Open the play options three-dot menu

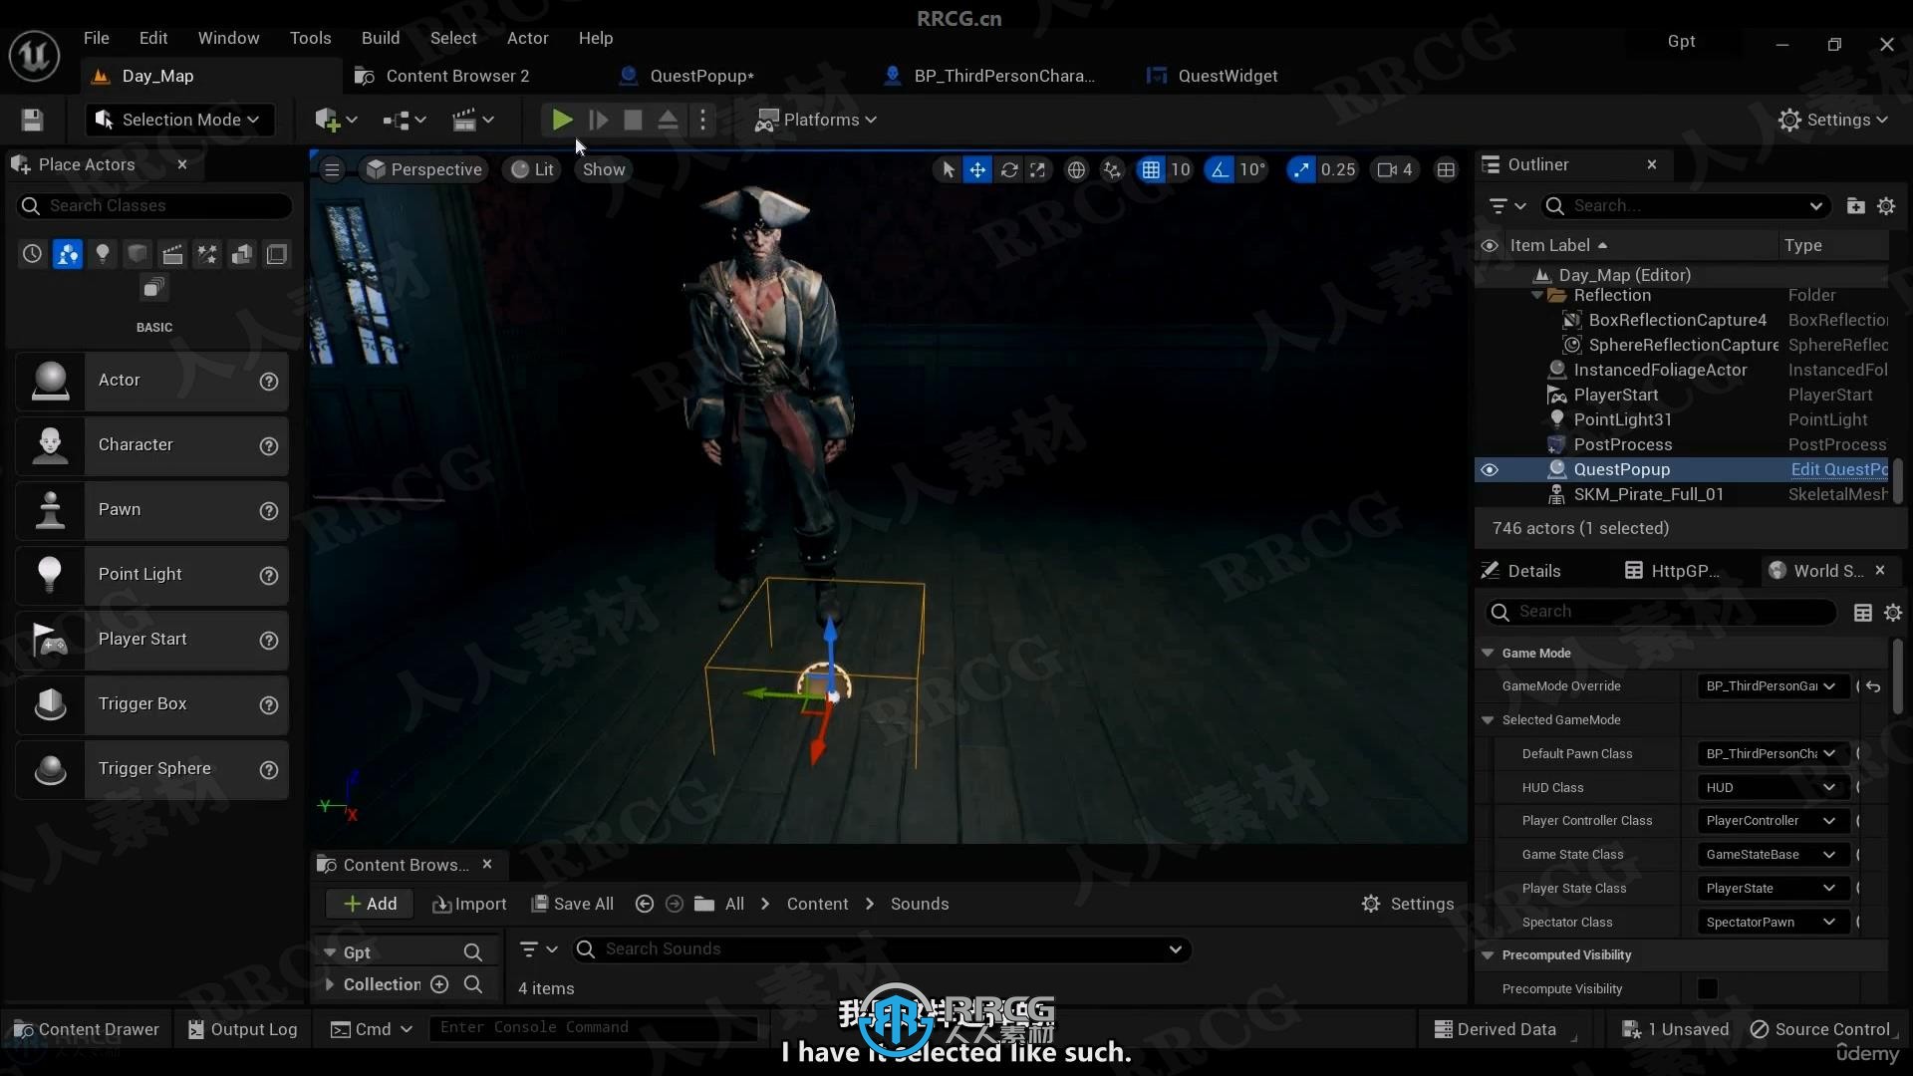702,120
